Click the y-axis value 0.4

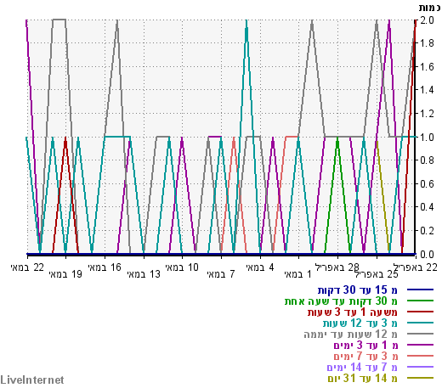click(x=427, y=207)
